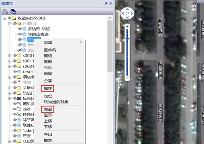Click the stacked windows icon beside search

pyautogui.click(x=13, y=11)
